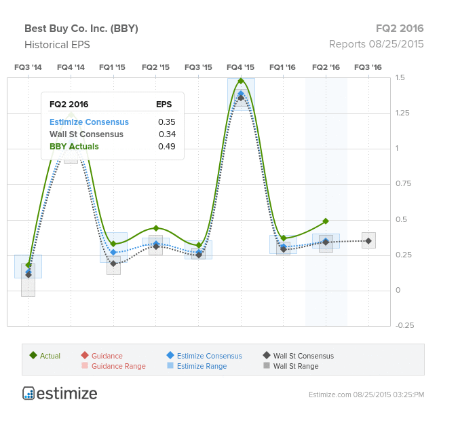Click the FQ4 '15 actual EPS peak point
The width and height of the screenshot is (458, 421).
[241, 81]
